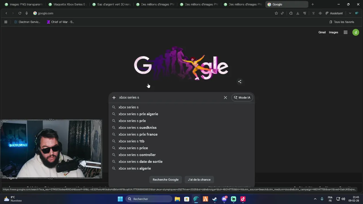Viewport: 363px width, 204px height.
Task: Expand the chevron next to the Assistant button
Action: point(350,13)
